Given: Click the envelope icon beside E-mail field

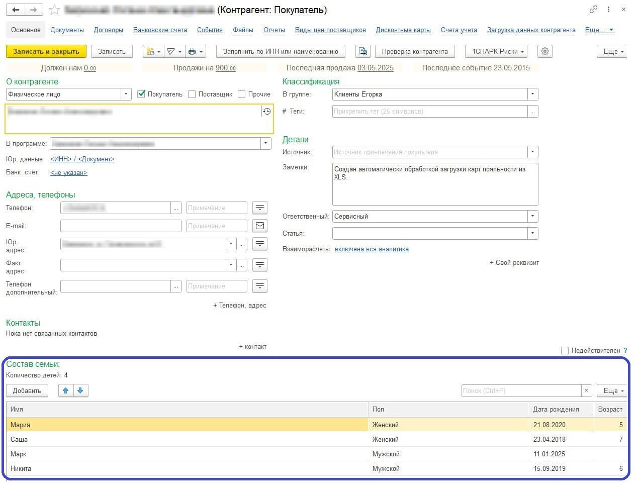Looking at the screenshot, I should (260, 226).
